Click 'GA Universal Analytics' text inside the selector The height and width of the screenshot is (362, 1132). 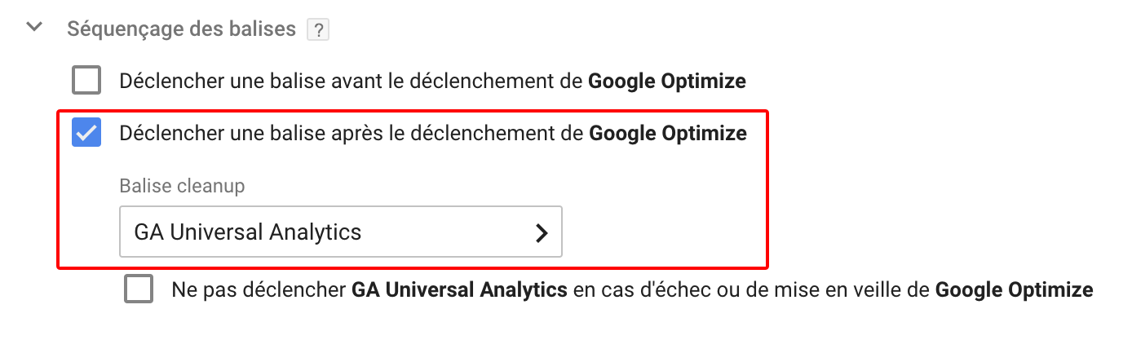(x=248, y=232)
